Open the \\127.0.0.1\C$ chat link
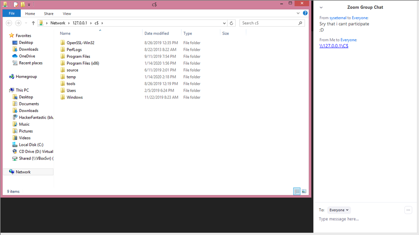 coord(334,46)
